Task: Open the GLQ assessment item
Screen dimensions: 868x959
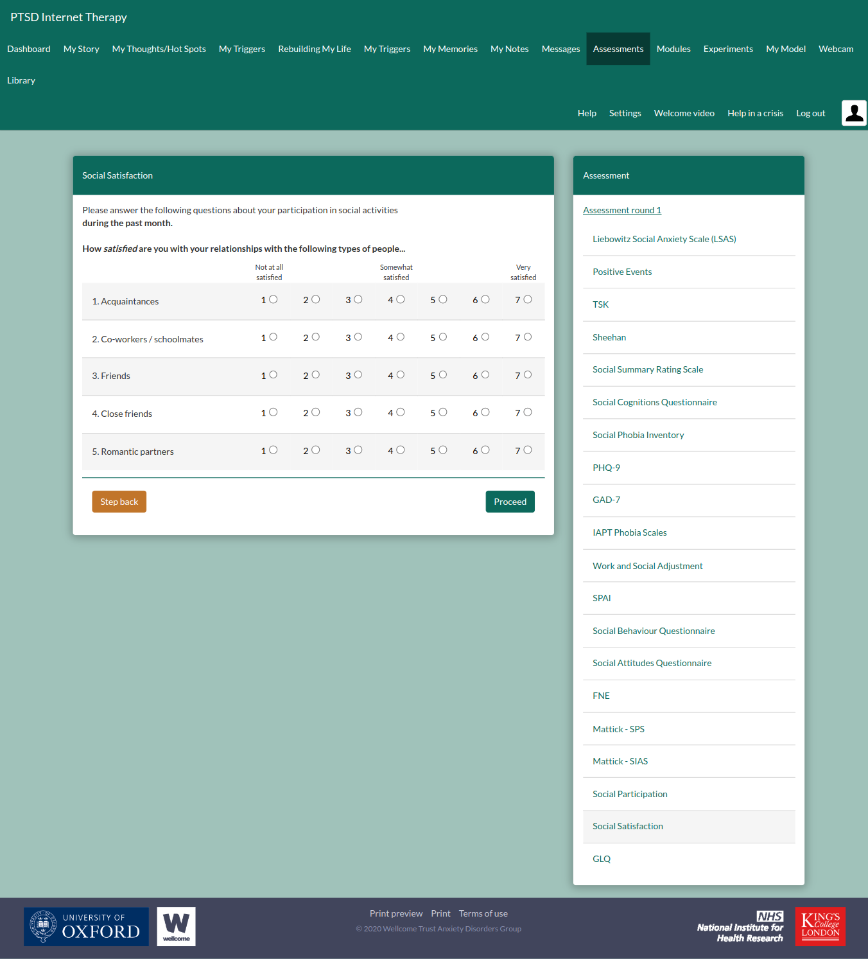Action: click(602, 859)
